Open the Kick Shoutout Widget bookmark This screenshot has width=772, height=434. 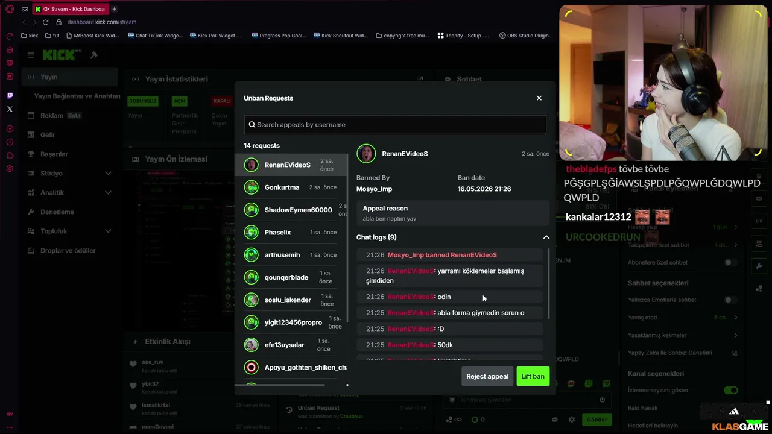(x=341, y=36)
